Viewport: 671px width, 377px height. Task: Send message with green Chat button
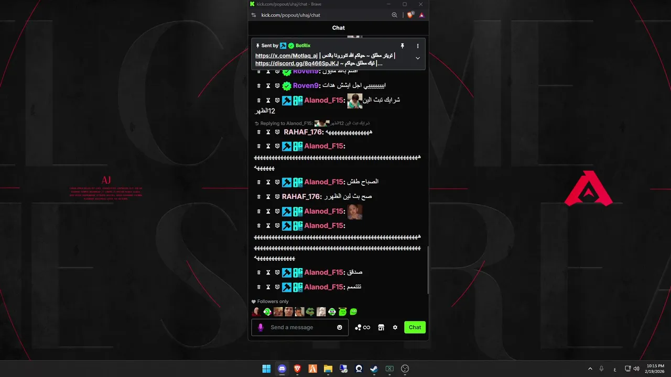(415, 327)
